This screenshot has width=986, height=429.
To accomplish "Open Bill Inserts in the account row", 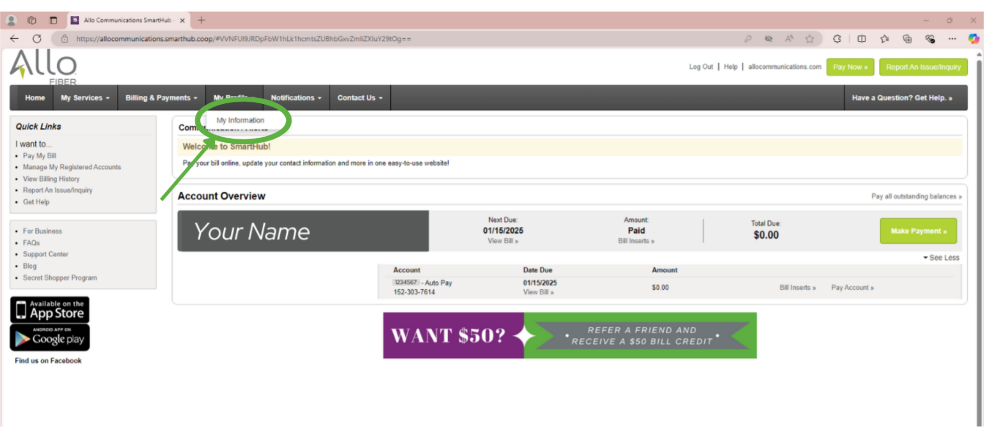I will [x=797, y=287].
